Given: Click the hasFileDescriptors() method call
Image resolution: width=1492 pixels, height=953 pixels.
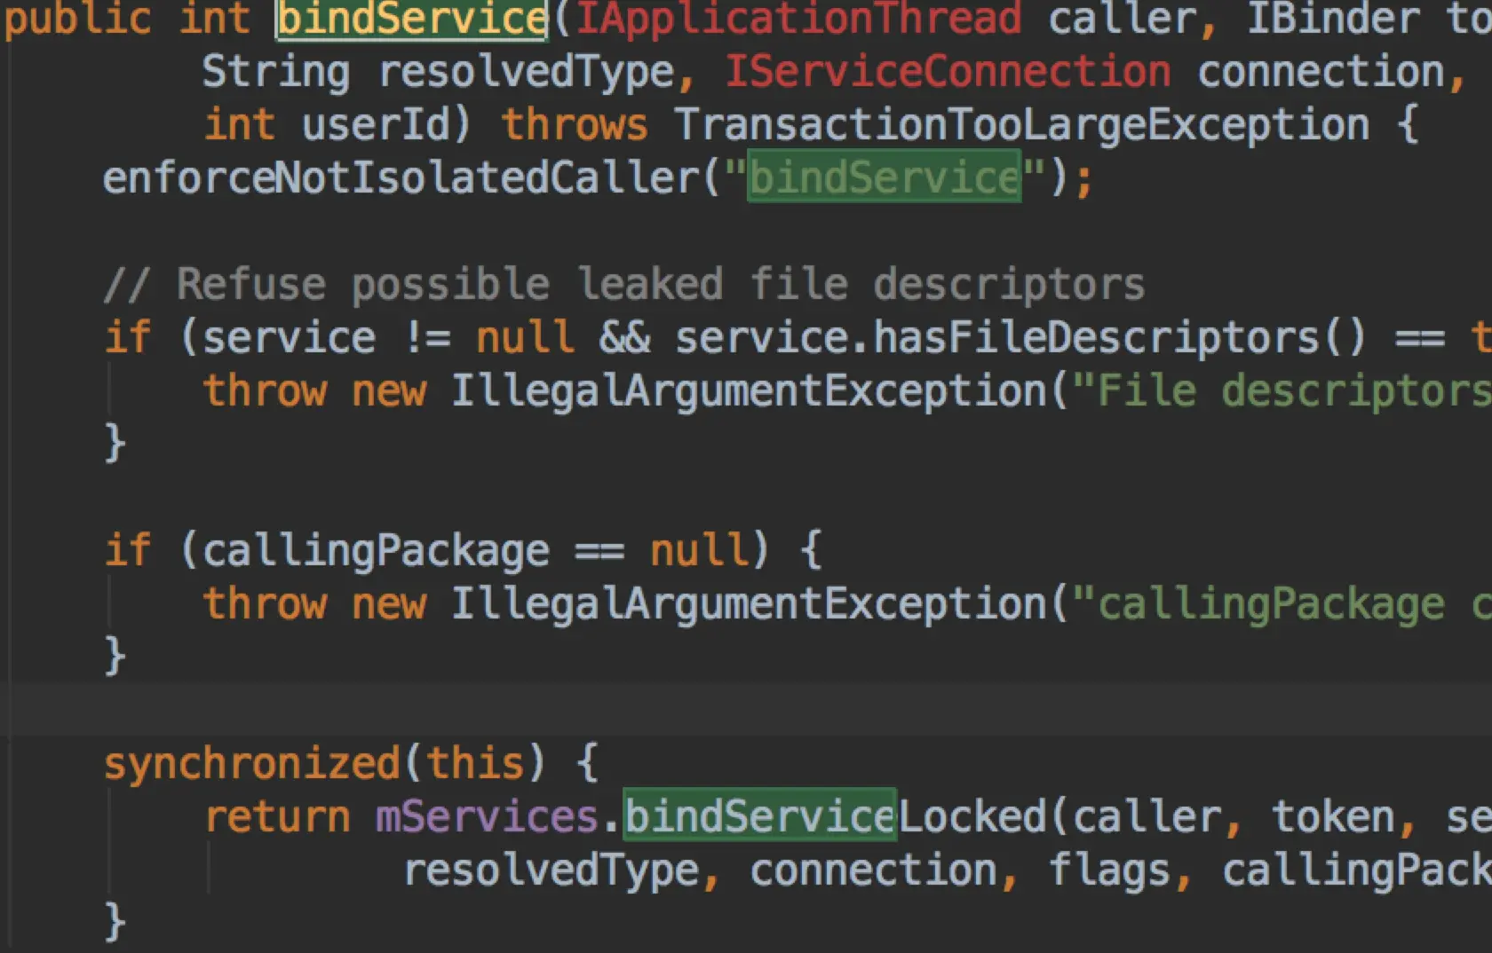Looking at the screenshot, I should (x=1120, y=338).
